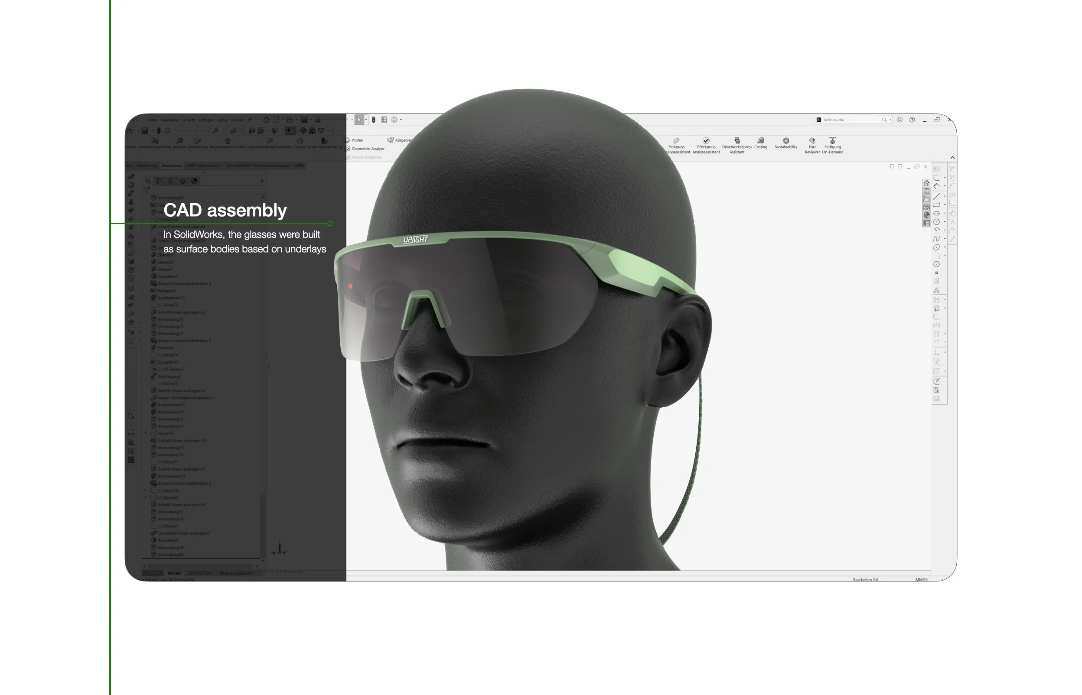1082x695 pixels.
Task: Open the search options dropdown arrow
Action: [x=890, y=120]
